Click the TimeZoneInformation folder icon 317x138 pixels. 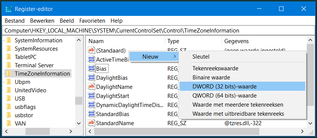pos(9,73)
